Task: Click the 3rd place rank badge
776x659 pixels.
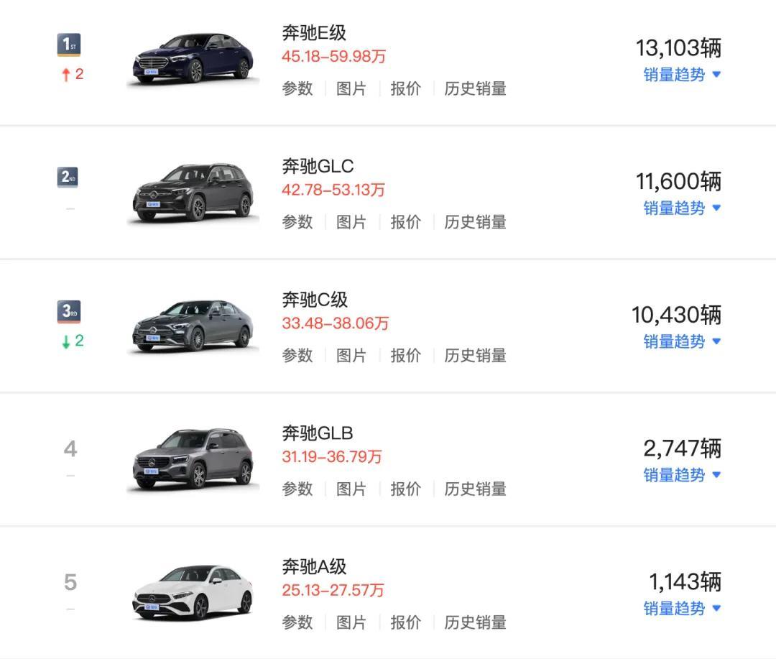Action: [68, 311]
